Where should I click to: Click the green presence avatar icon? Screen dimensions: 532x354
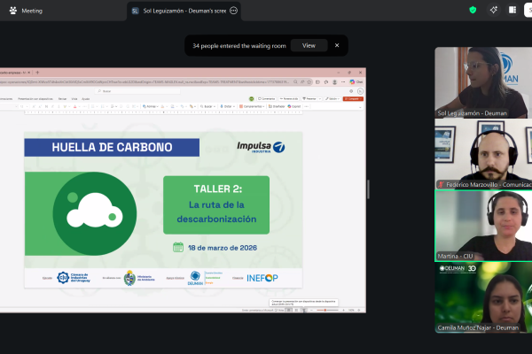point(252,99)
